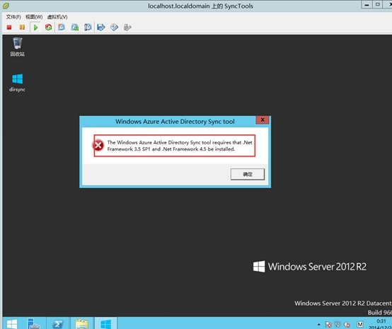Open the 文件(F) menu
Screen dimensions: 392x329
(13, 17)
